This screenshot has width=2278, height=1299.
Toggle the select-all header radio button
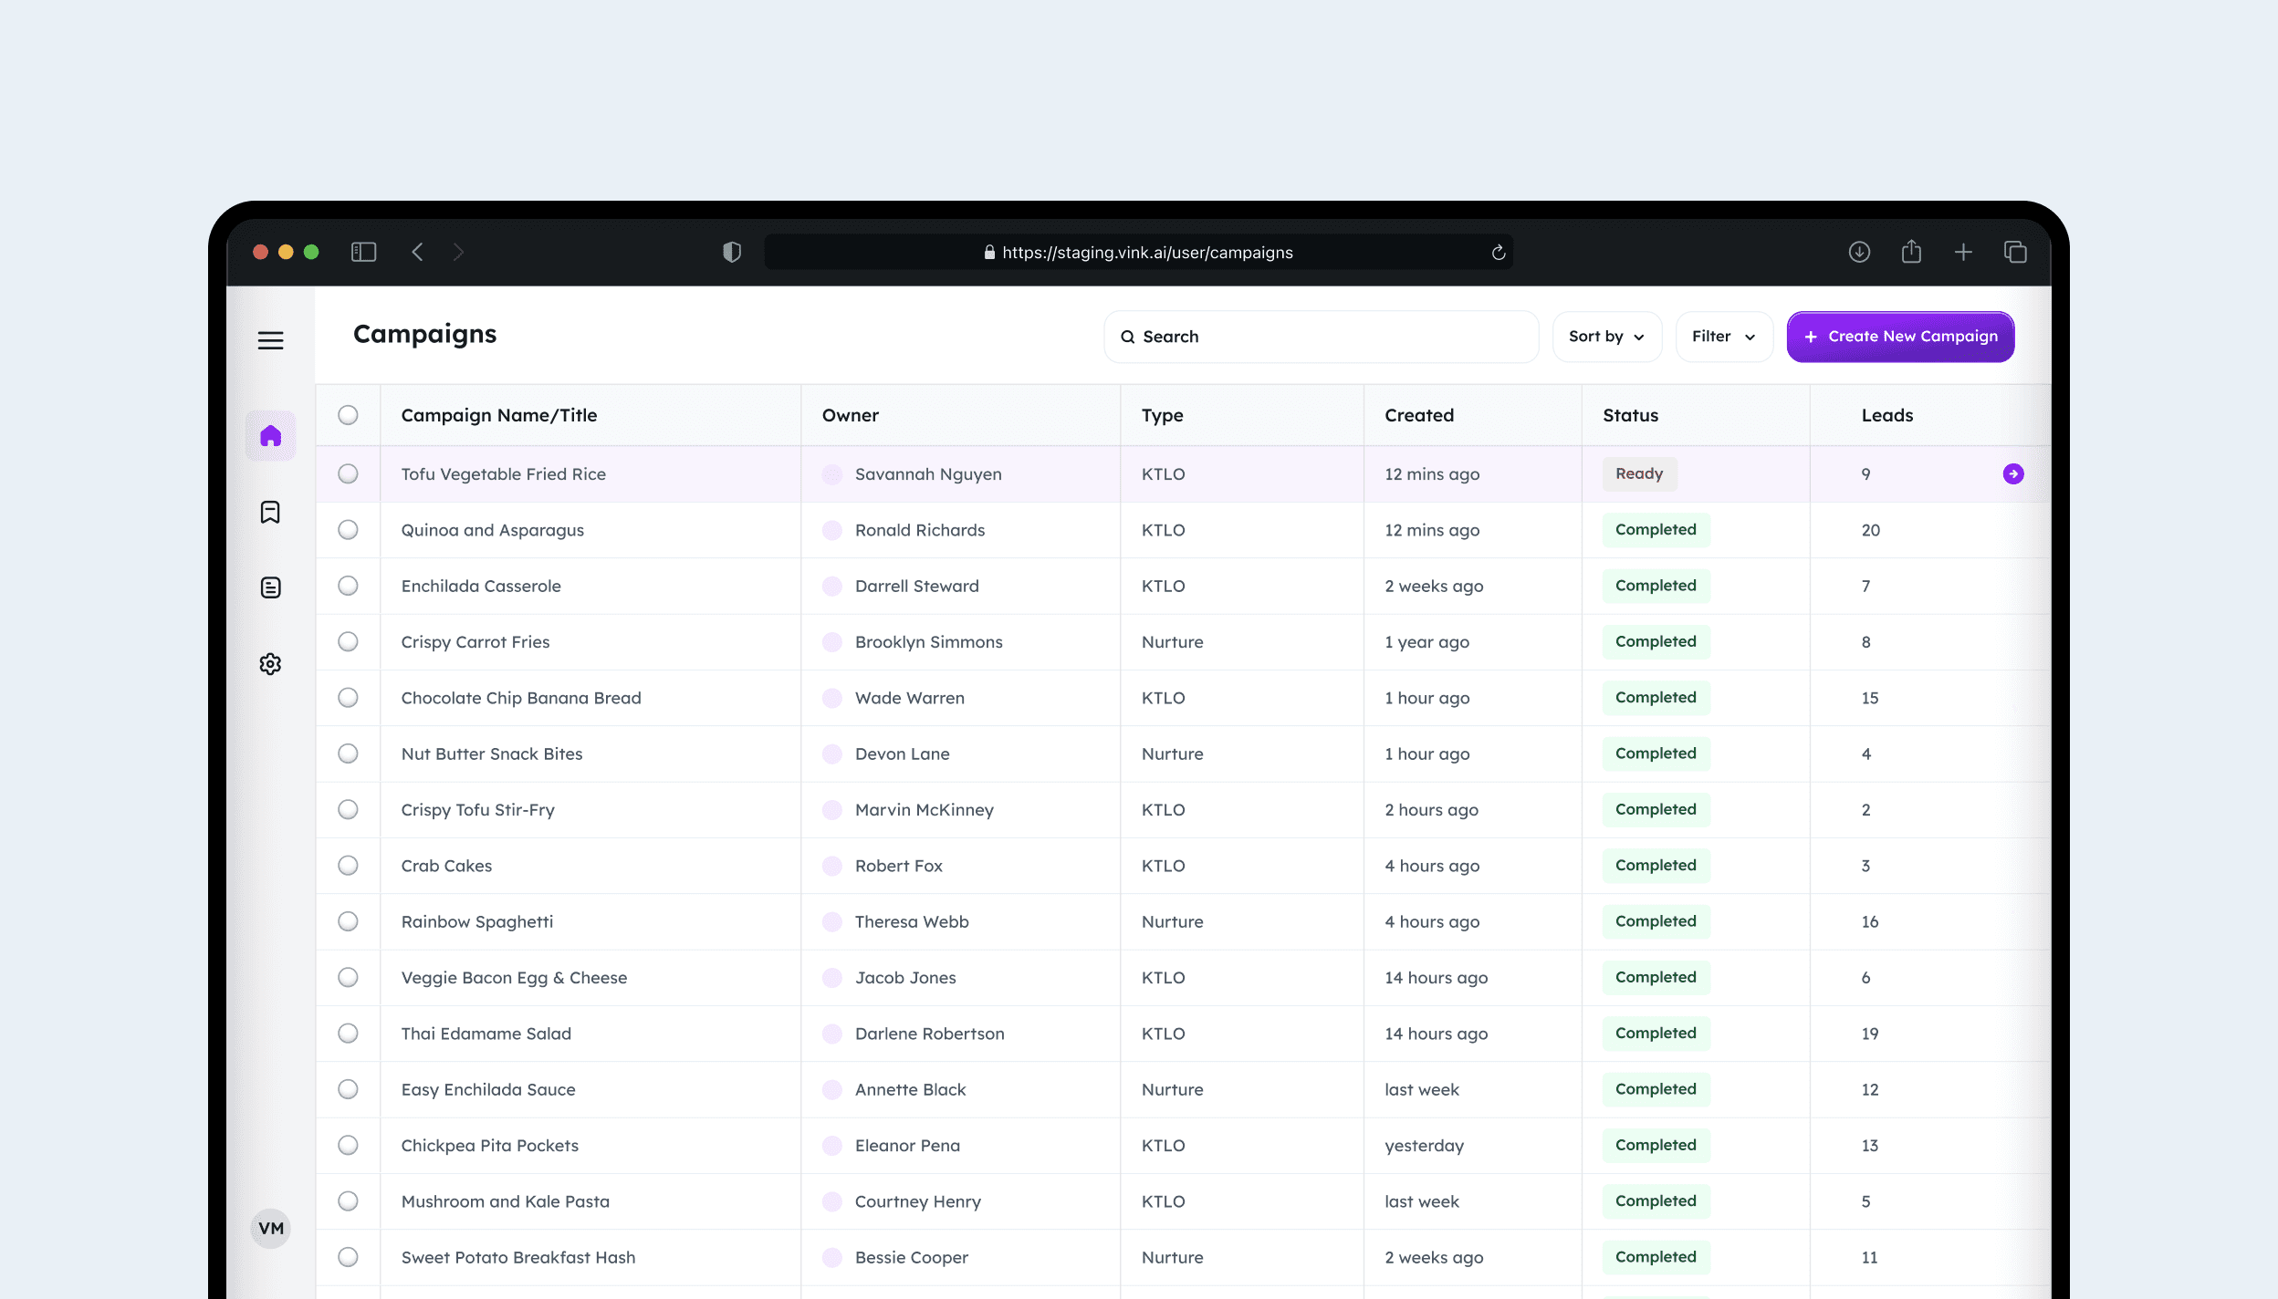click(x=348, y=415)
